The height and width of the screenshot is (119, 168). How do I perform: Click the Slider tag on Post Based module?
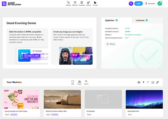[x=89, y=115]
